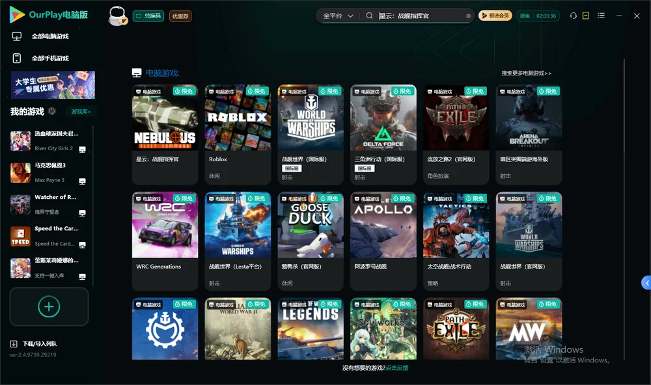Click 国际服 tag under 三角洲行动

point(365,168)
